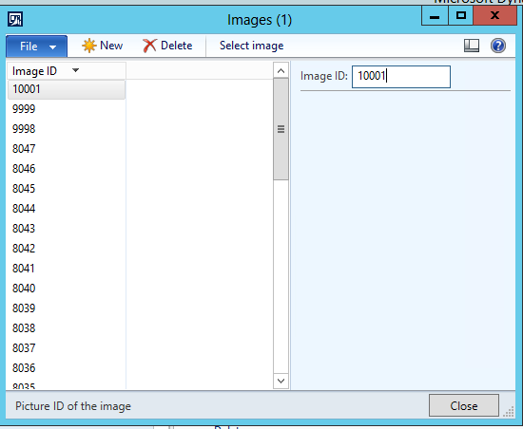The height and width of the screenshot is (429, 523).
Task: Click the Close button
Action: [464, 405]
